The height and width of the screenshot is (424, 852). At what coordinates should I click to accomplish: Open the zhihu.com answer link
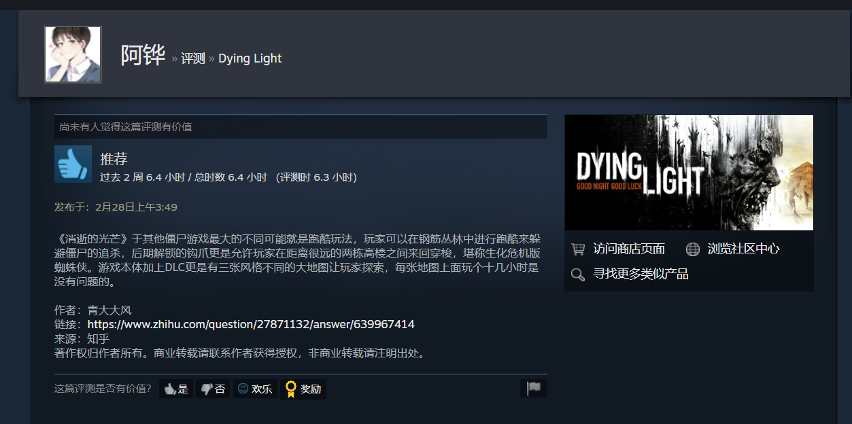(251, 324)
